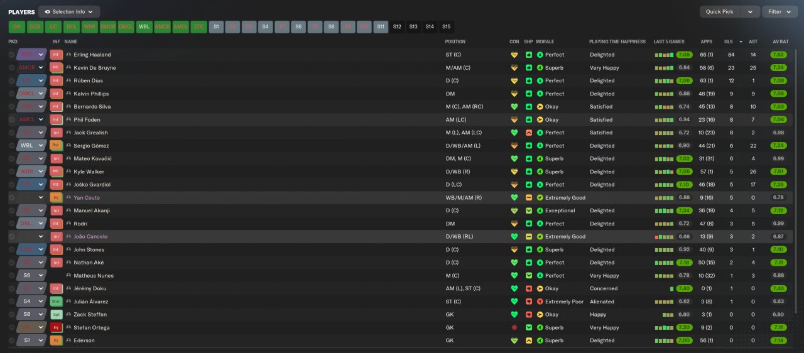Sort by the PLAYING TIME HAPPINESS header
Viewport: 804px width, 353px height.
617,41
